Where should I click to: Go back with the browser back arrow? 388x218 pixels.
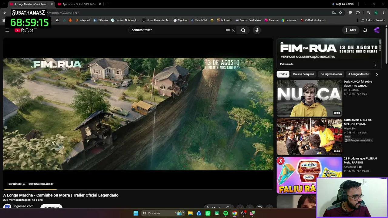coord(5,13)
